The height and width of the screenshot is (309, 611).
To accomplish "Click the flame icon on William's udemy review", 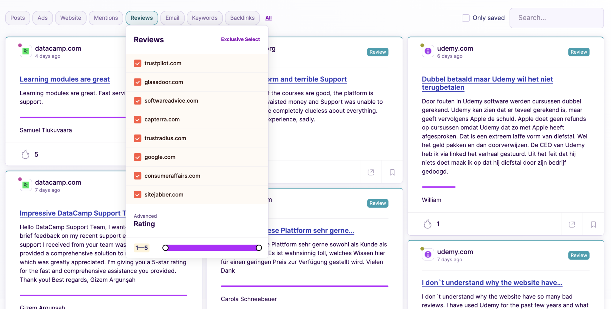I will (428, 224).
